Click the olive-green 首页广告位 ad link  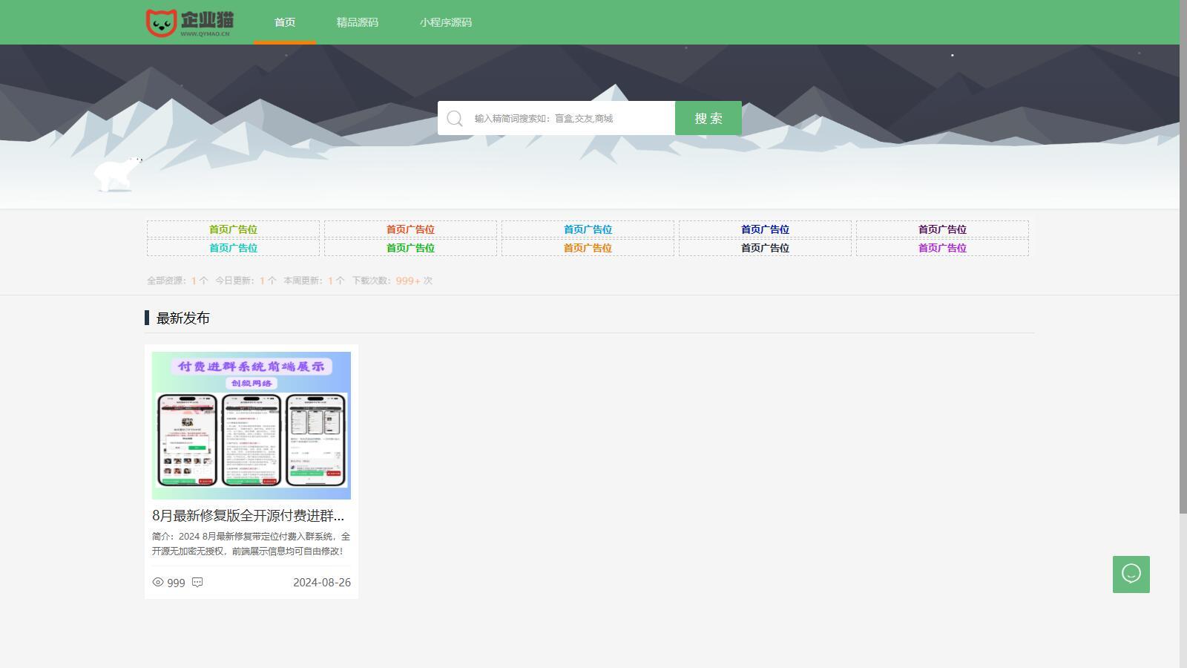233,229
